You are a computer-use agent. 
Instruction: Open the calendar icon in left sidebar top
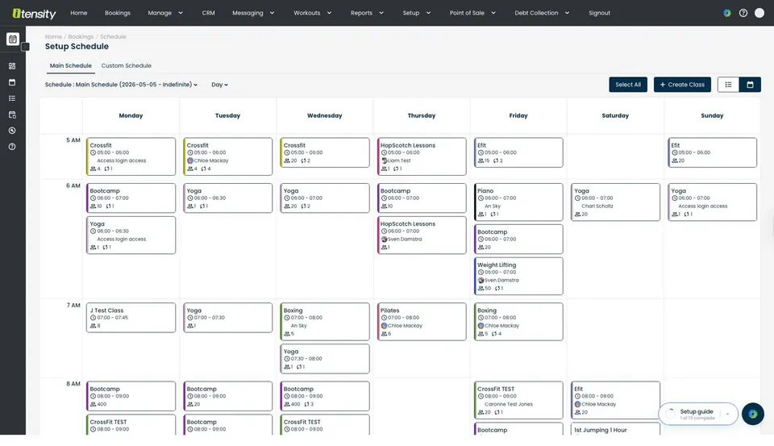(13, 39)
